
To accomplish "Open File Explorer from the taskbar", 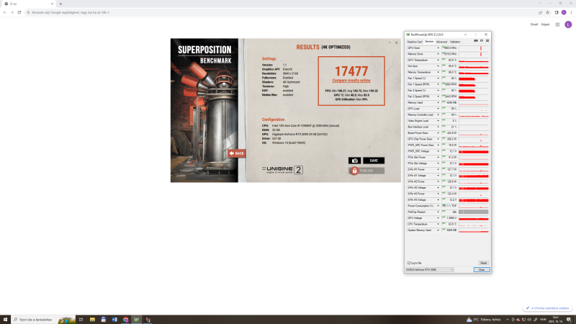I will (x=92, y=320).
